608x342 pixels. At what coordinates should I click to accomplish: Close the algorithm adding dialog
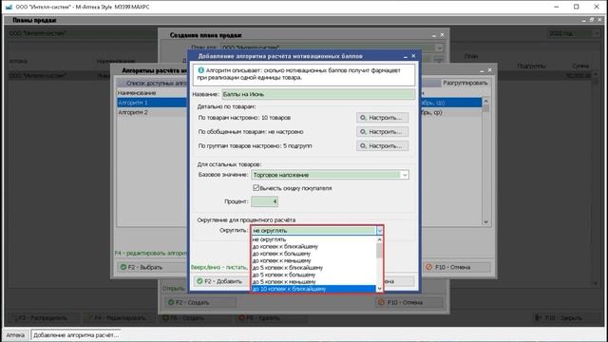pyautogui.click(x=413, y=56)
